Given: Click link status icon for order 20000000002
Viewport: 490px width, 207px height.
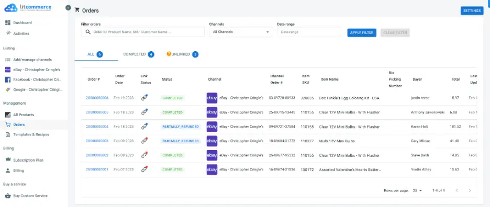Looking at the screenshot, I should pyautogui.click(x=144, y=155).
